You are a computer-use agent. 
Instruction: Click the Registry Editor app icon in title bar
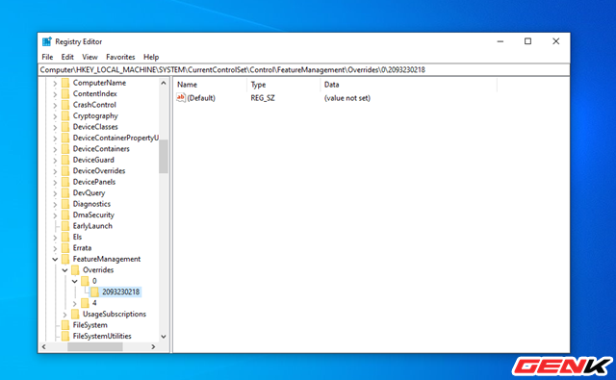point(47,41)
